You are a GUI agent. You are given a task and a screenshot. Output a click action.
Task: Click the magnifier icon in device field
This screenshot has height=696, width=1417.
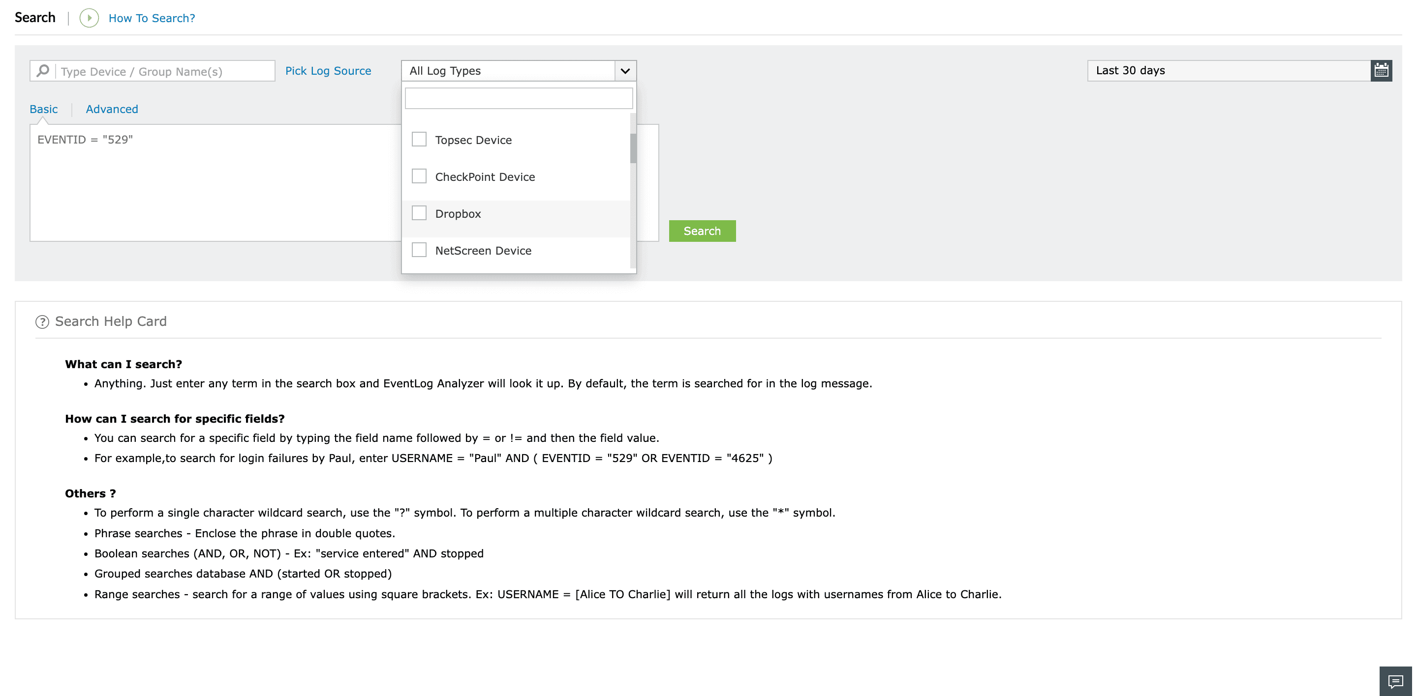coord(43,71)
